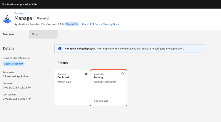The image size is (221, 122).
Task: Open the Docs link
Action: [x=85, y=24]
